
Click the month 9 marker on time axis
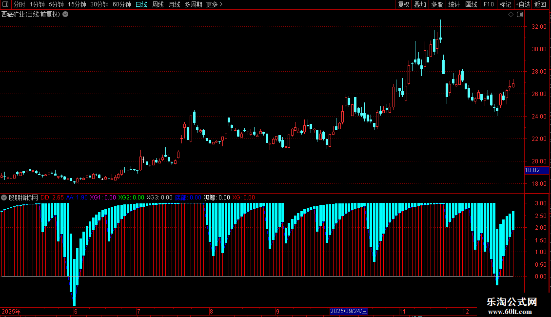(x=277, y=311)
